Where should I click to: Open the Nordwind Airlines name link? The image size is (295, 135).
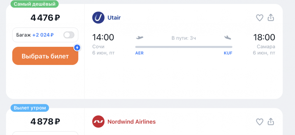(x=131, y=122)
